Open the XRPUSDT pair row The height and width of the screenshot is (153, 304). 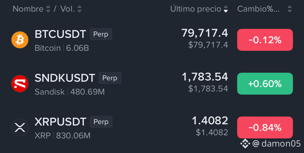coord(152,127)
